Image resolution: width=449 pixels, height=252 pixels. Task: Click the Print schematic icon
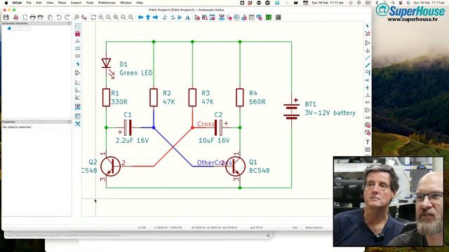[x=33, y=17]
